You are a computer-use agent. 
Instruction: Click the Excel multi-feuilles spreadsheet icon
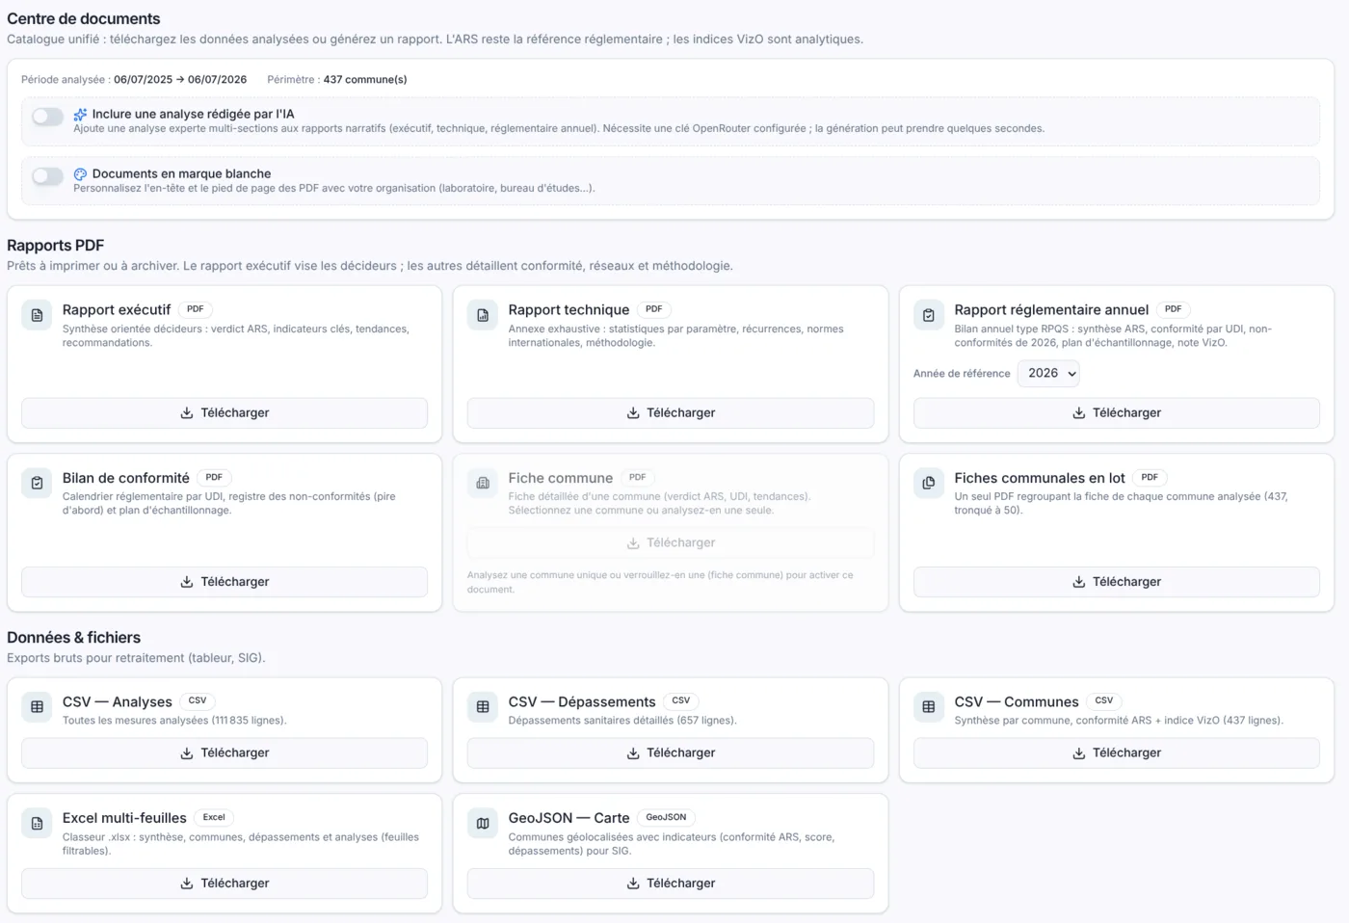click(37, 824)
